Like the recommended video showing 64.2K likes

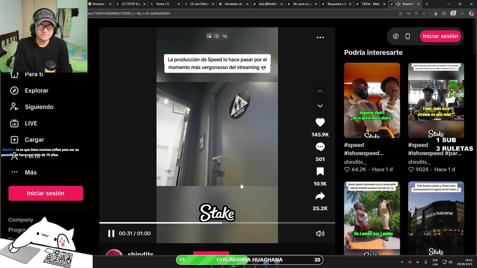coord(347,169)
